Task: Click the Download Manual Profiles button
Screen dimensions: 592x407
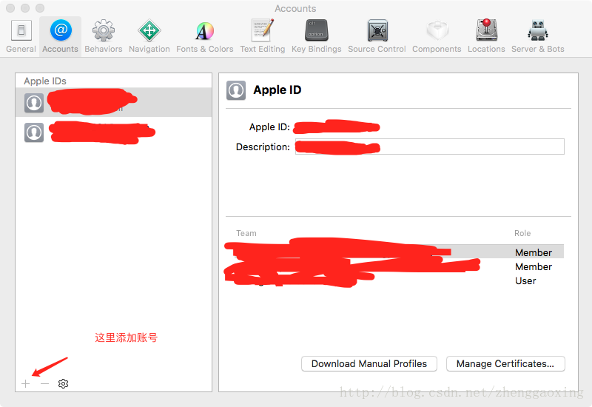Action: pyautogui.click(x=369, y=363)
